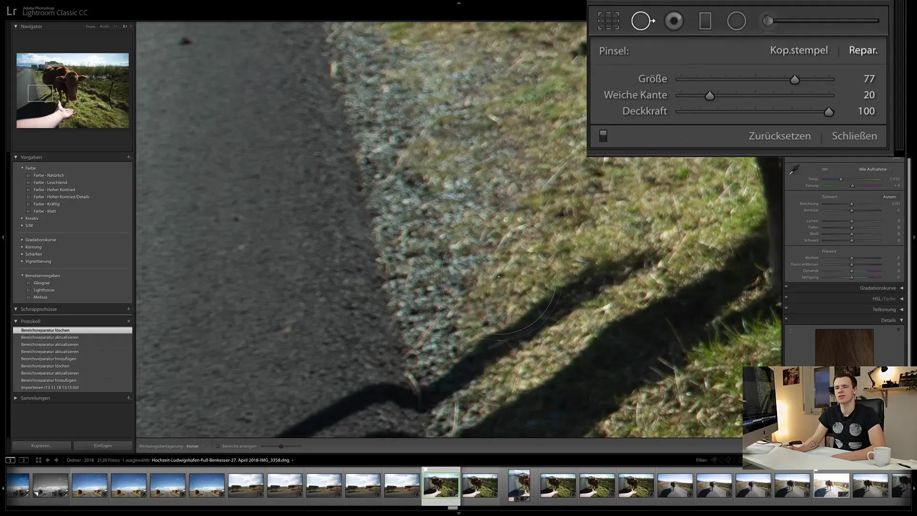Image resolution: width=917 pixels, height=516 pixels.
Task: Click the detail target picker icon
Action: (x=790, y=331)
